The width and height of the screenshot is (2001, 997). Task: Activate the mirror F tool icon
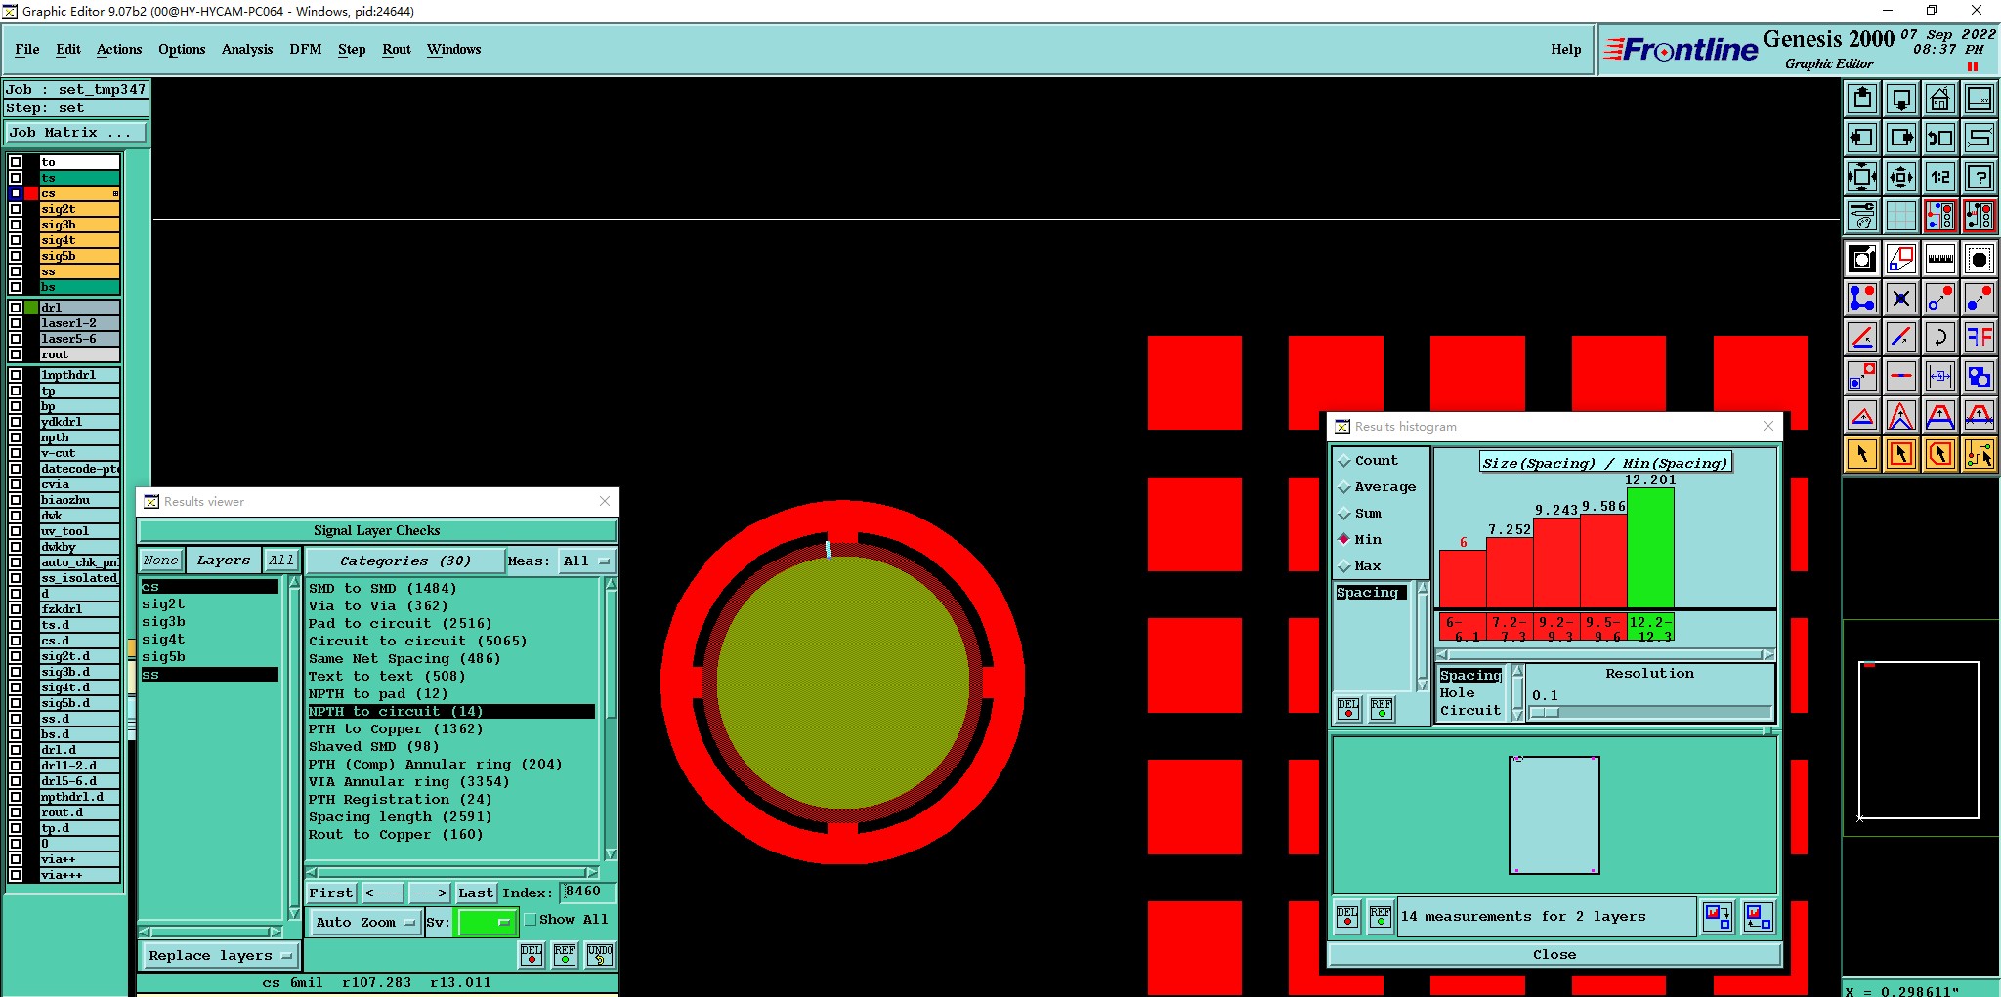1979,337
